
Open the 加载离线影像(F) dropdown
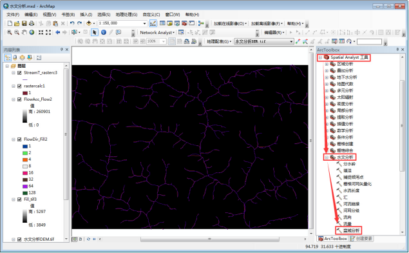267,24
